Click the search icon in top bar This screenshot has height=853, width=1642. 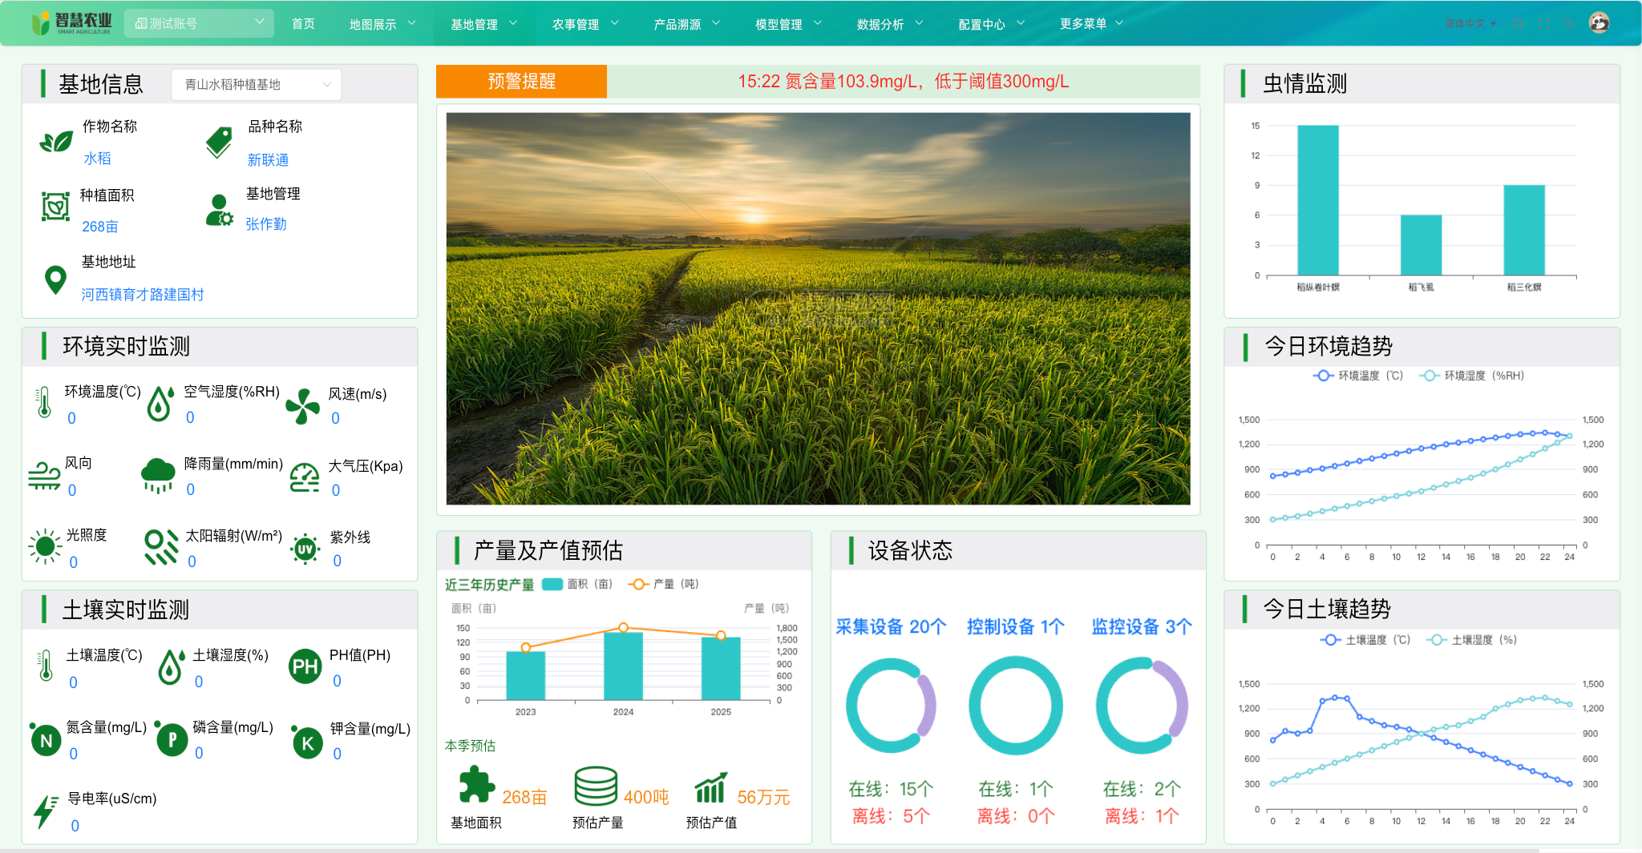coord(1518,24)
